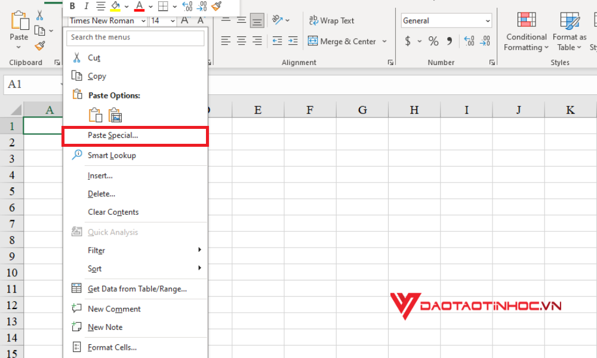Select the Format Painter icon
The height and width of the screenshot is (358, 597).
click(40, 46)
